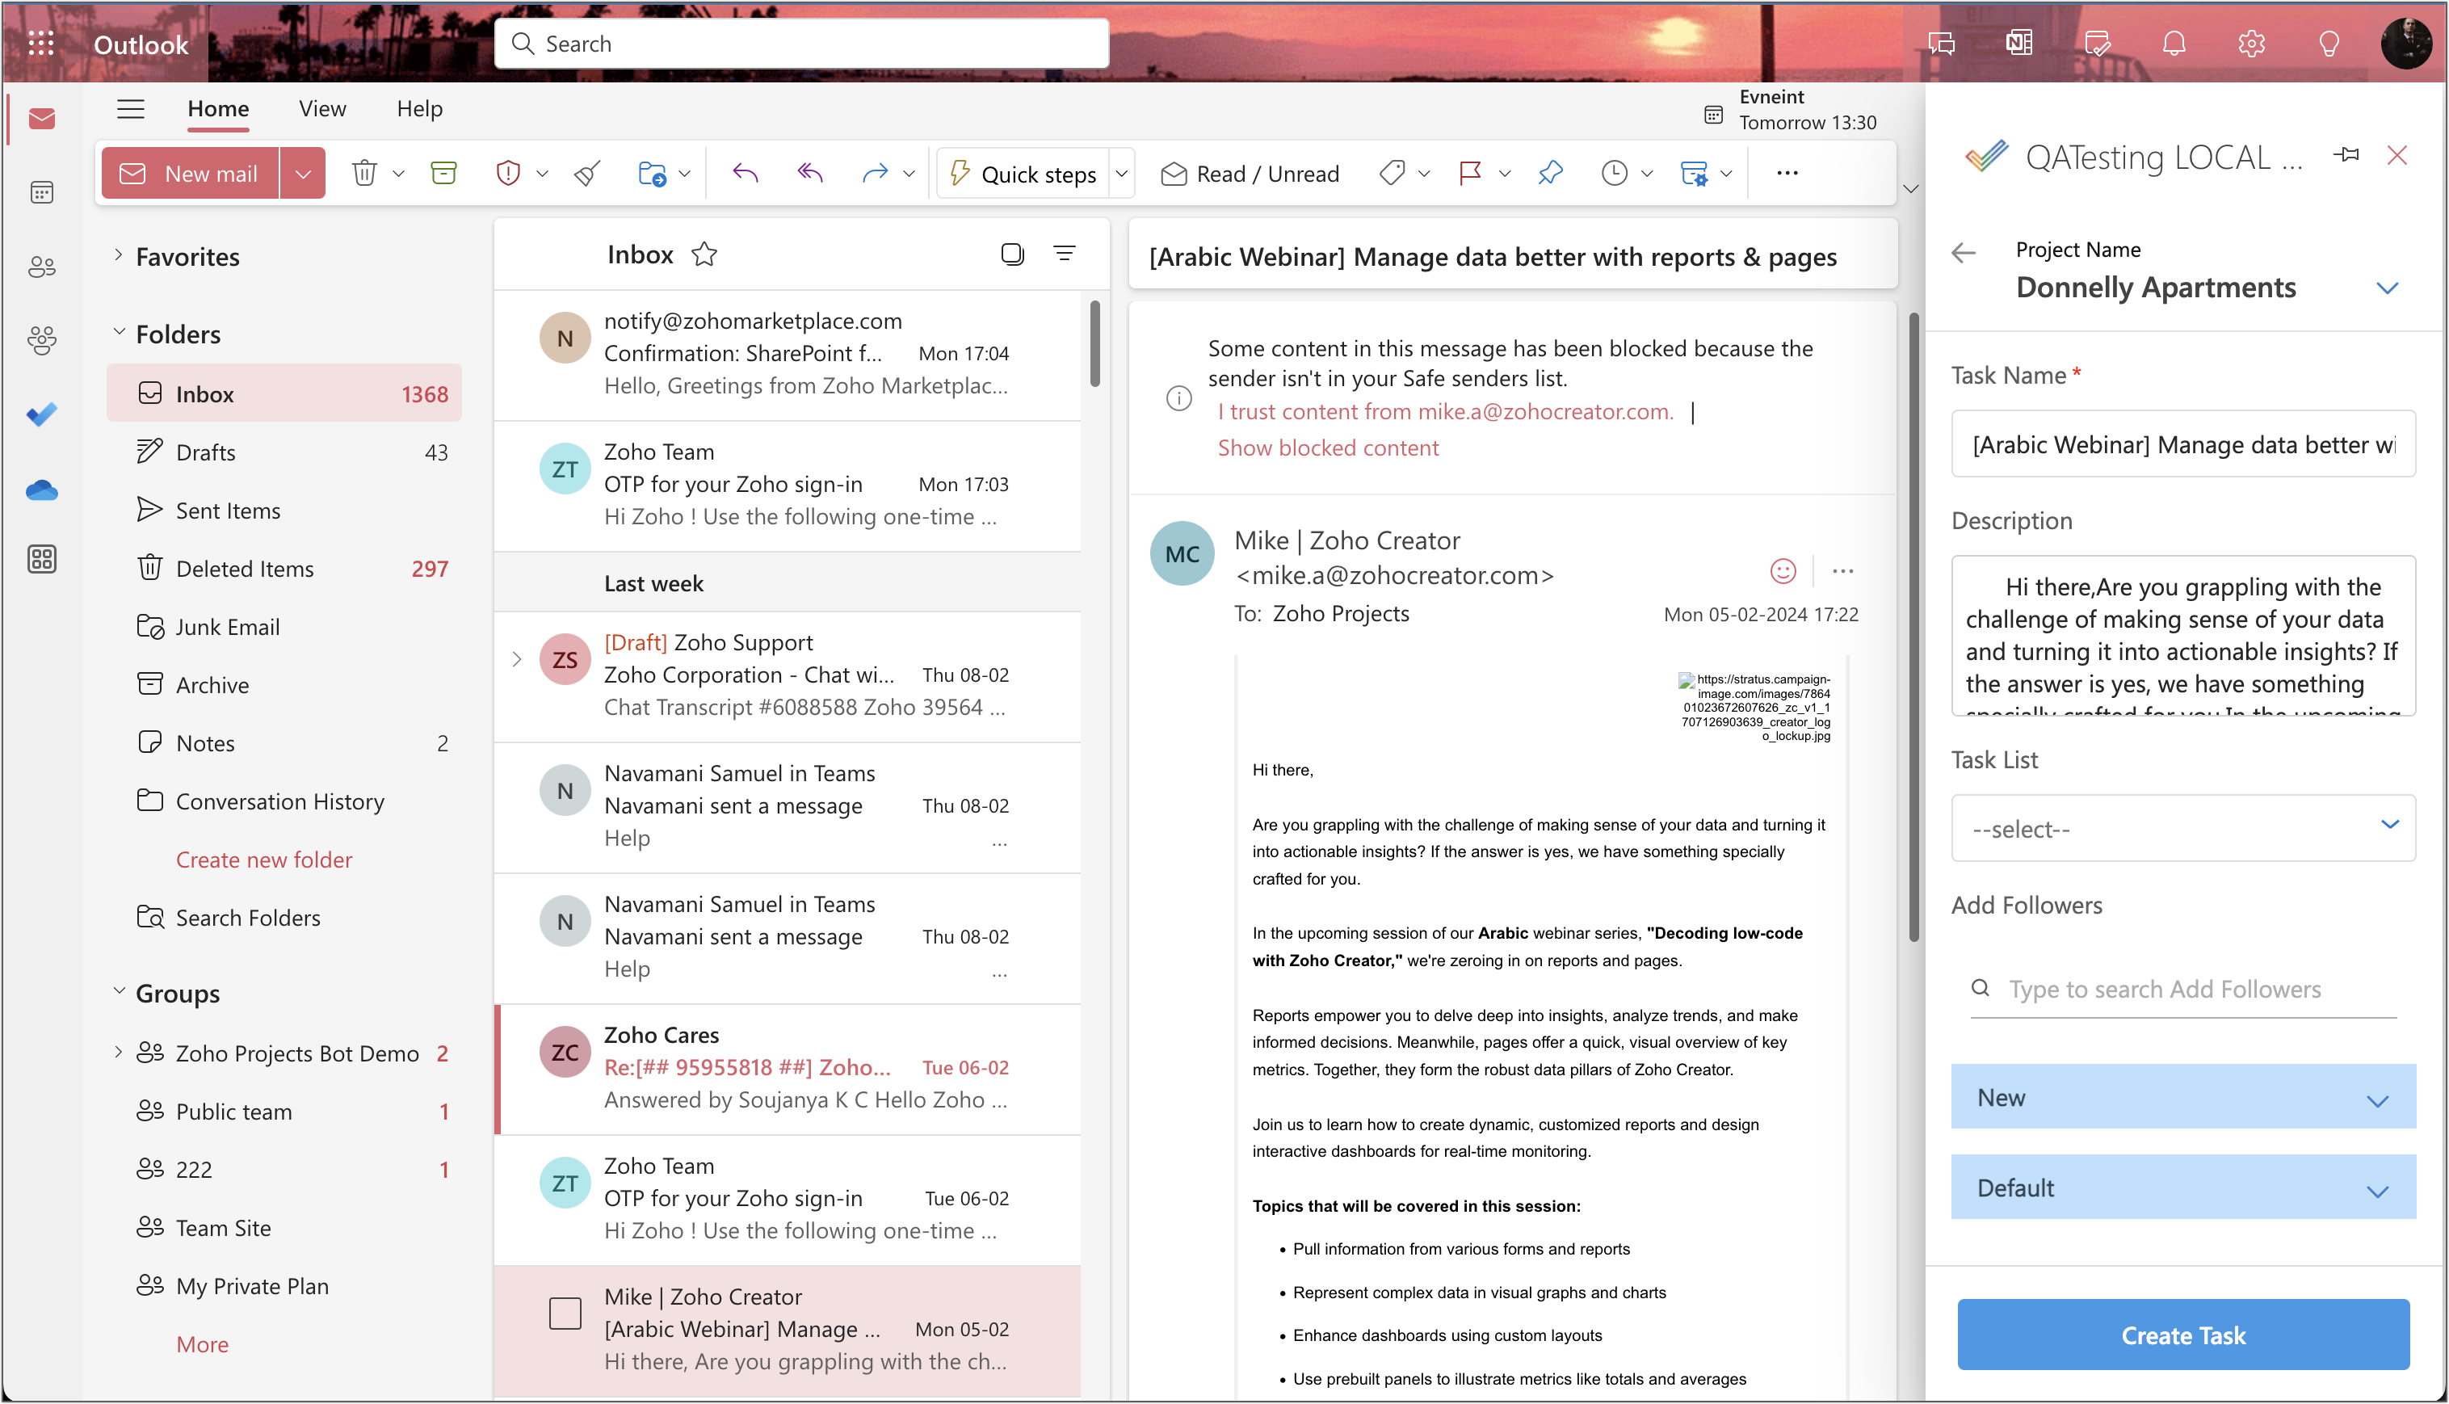Click the Create Task button
The image size is (2449, 1404).
point(2183,1335)
